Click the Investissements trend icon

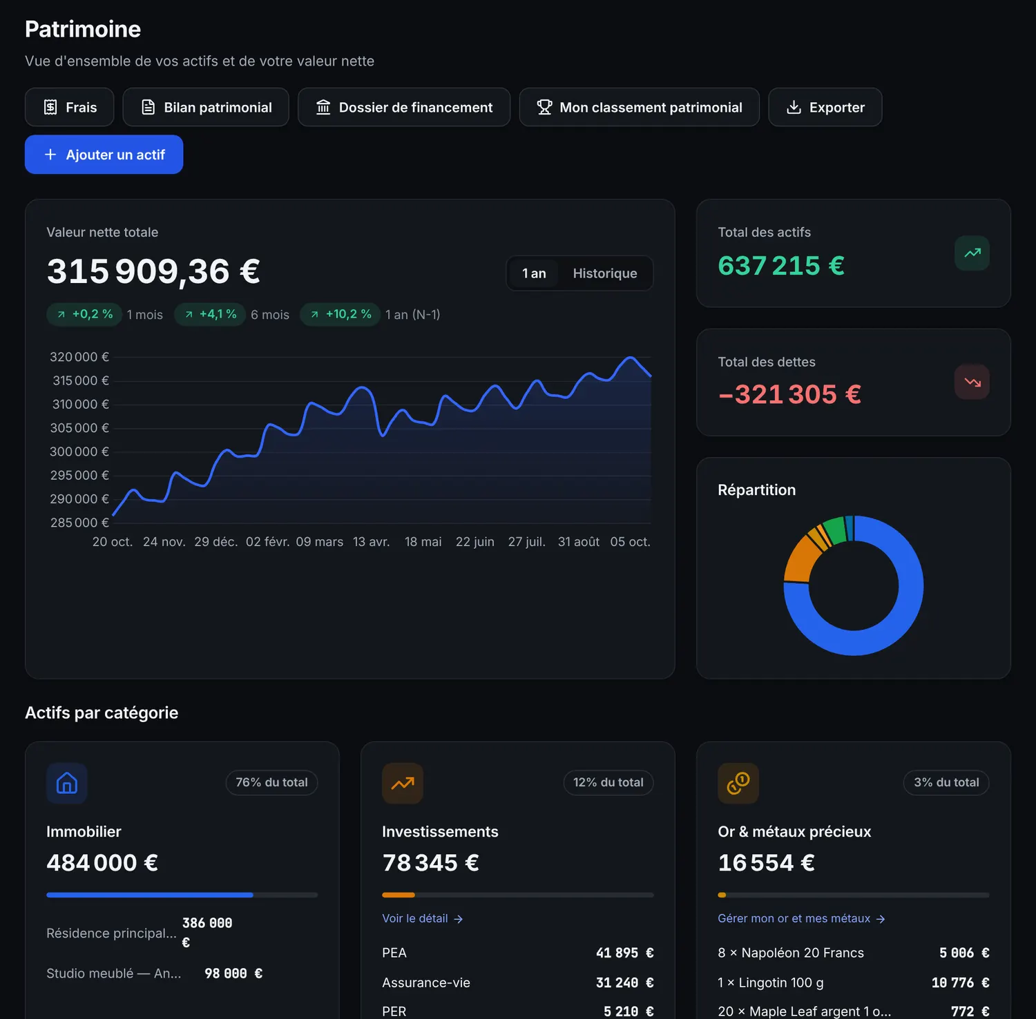tap(403, 783)
